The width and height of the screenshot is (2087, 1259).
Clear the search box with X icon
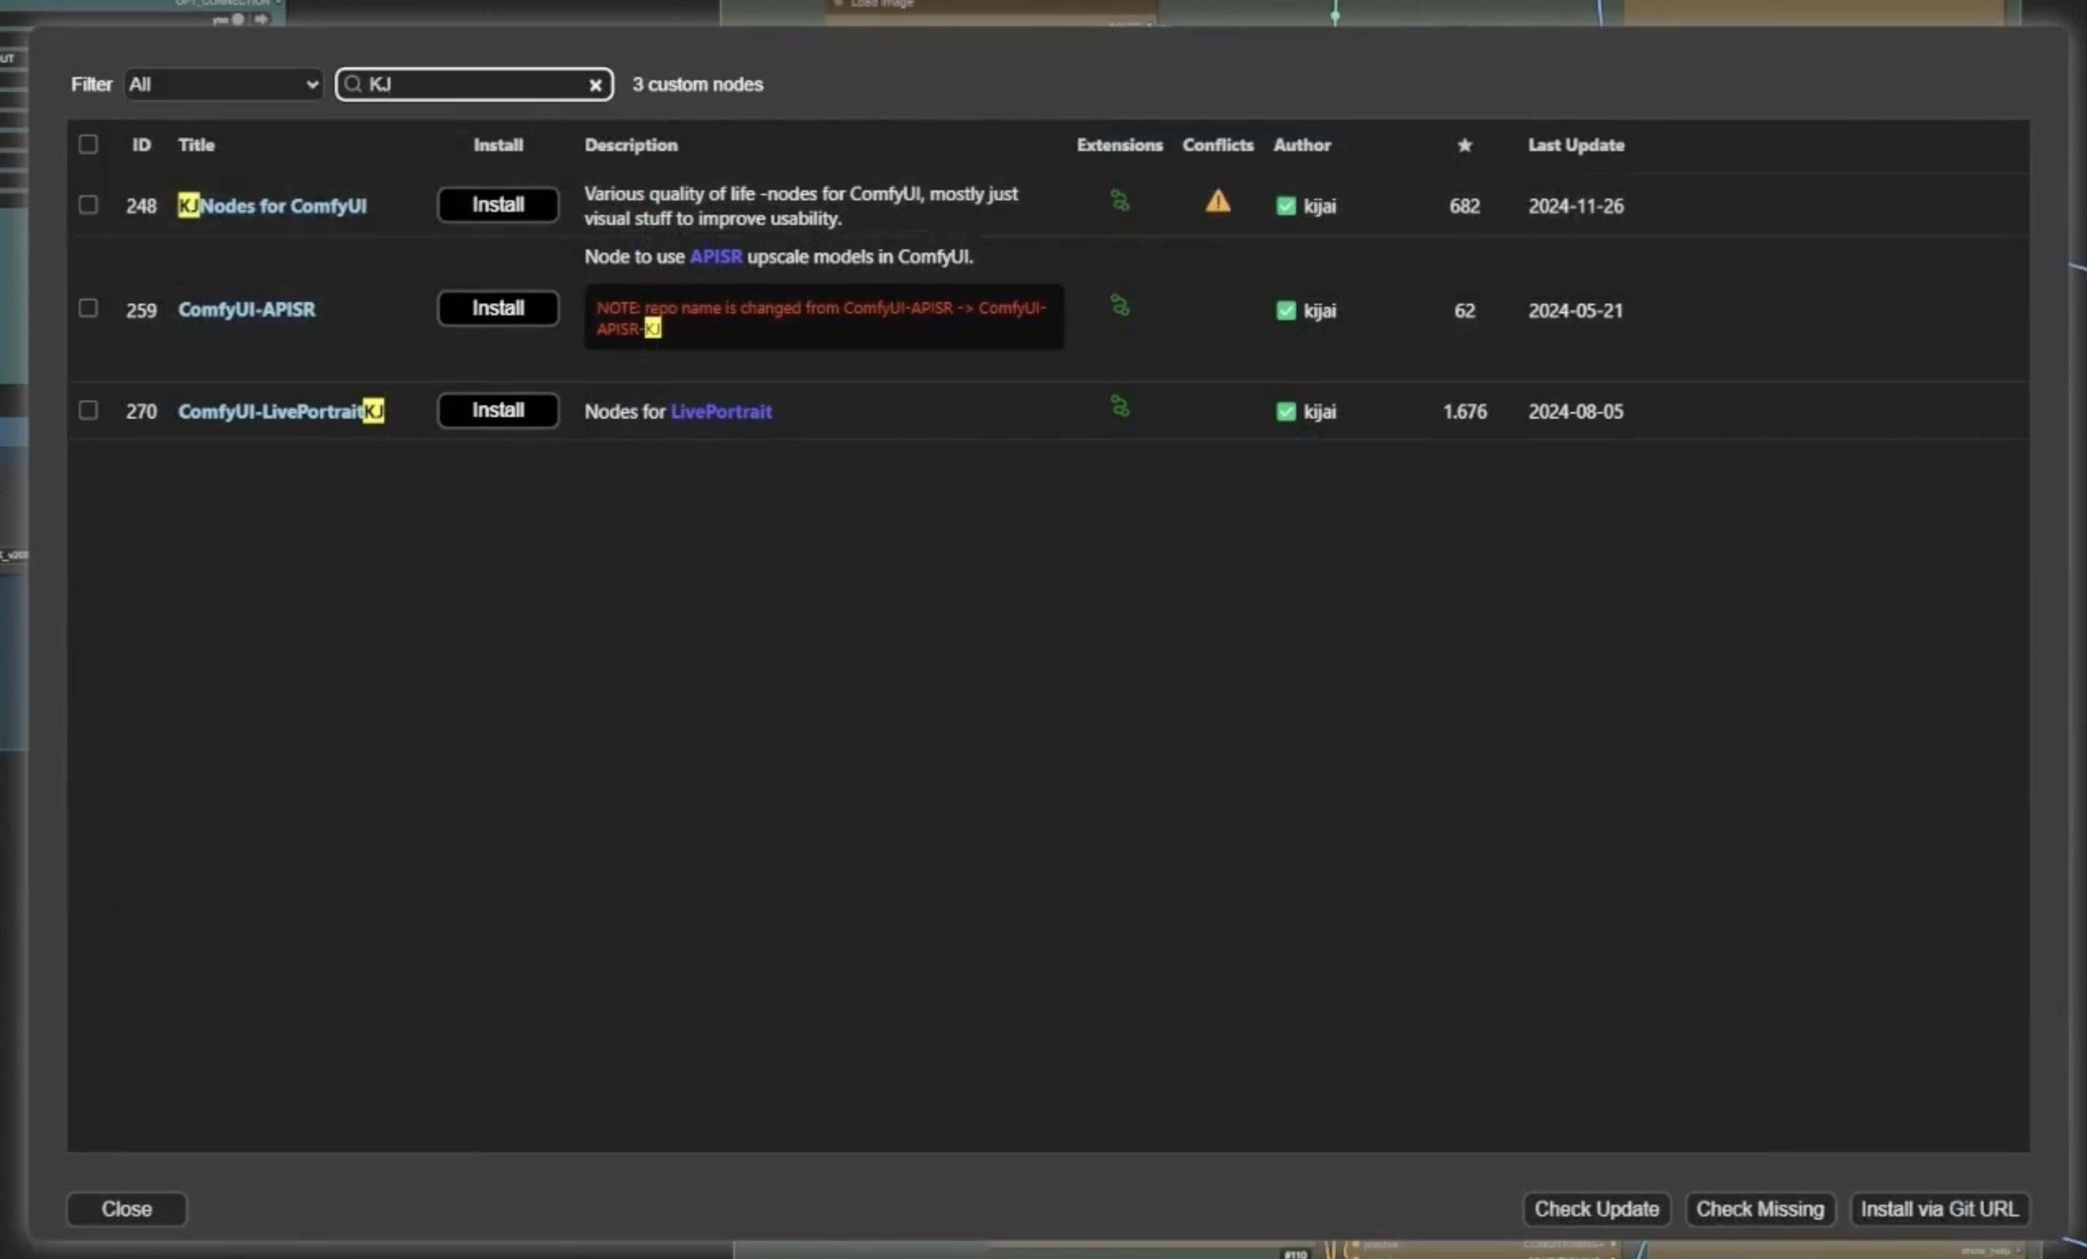(x=596, y=85)
